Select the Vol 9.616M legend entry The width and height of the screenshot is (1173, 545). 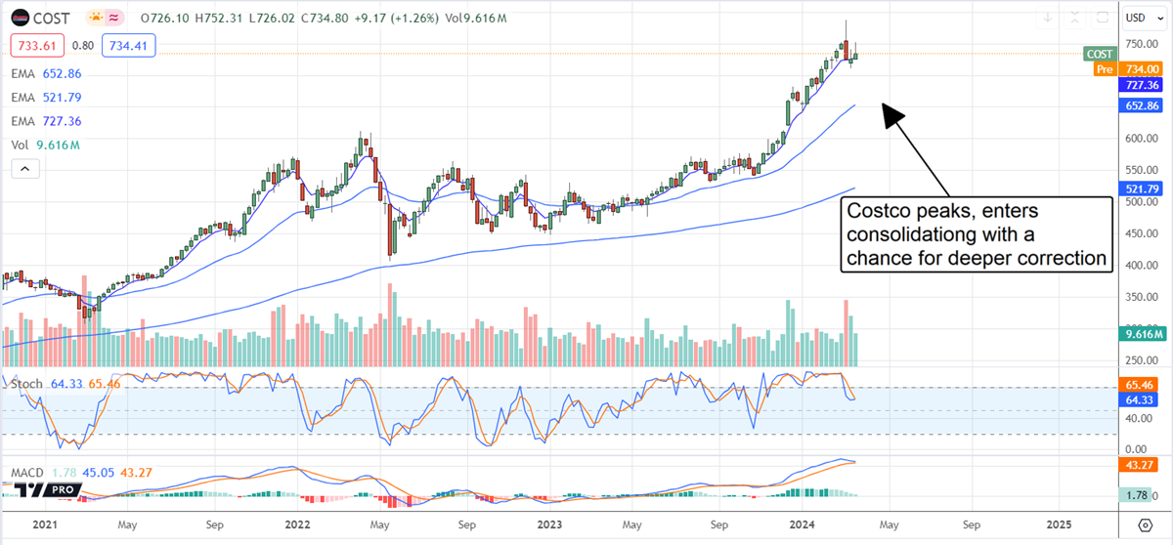point(45,145)
